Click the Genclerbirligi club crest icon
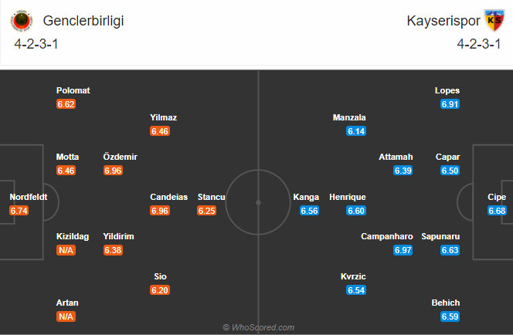This screenshot has width=513, height=335. (x=22, y=21)
